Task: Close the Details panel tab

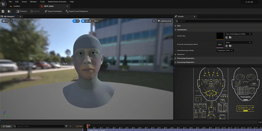Action: pos(194,17)
